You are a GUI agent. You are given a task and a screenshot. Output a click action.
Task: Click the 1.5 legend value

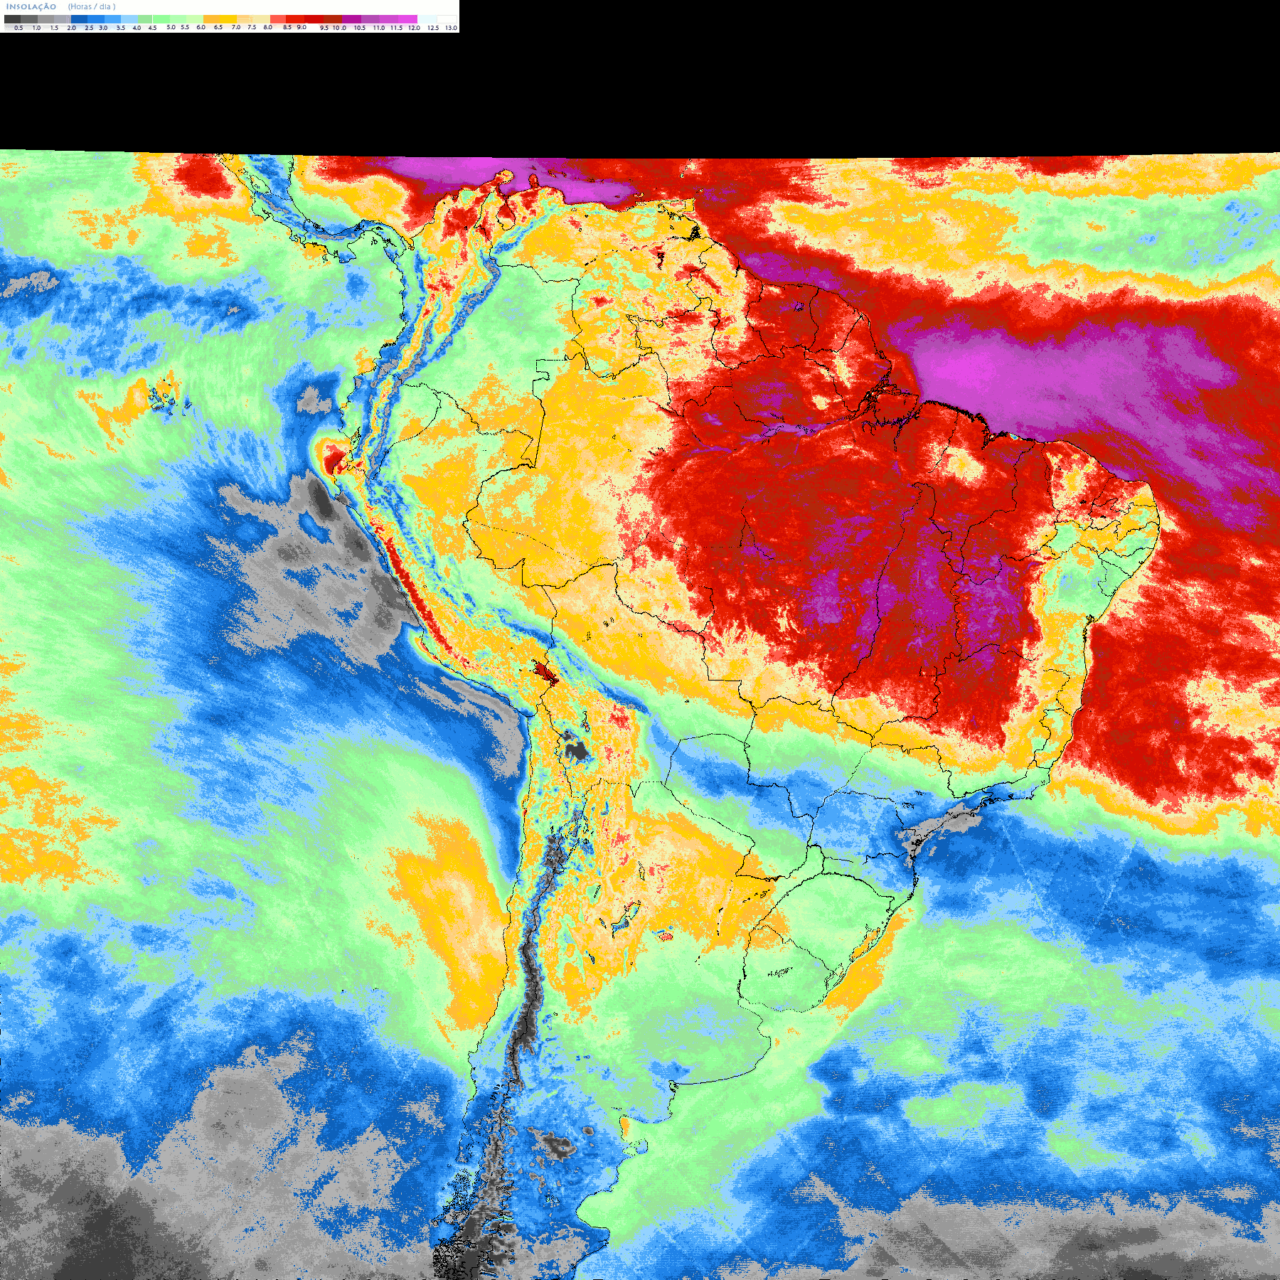click(x=54, y=28)
